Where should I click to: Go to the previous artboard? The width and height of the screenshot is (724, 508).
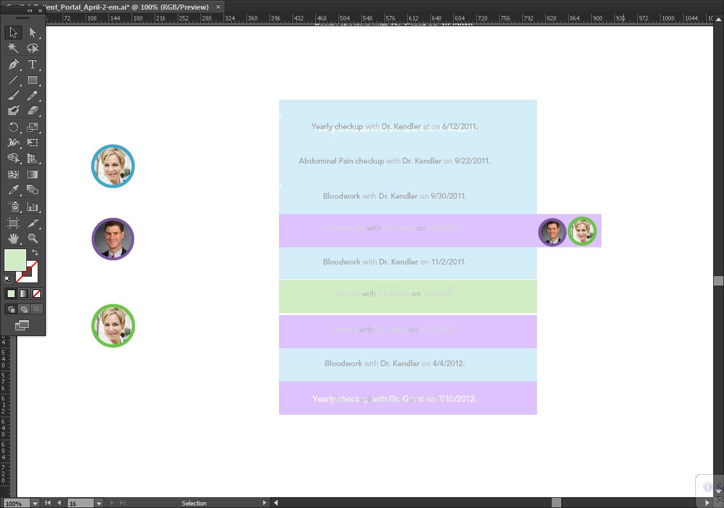[59, 503]
